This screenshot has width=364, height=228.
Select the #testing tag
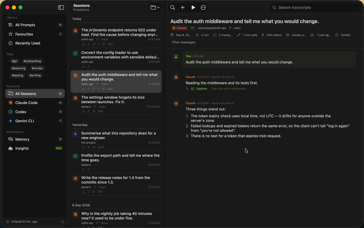tap(17, 75)
